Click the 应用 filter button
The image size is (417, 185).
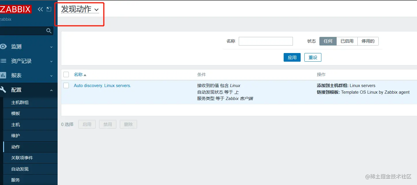[x=292, y=57]
